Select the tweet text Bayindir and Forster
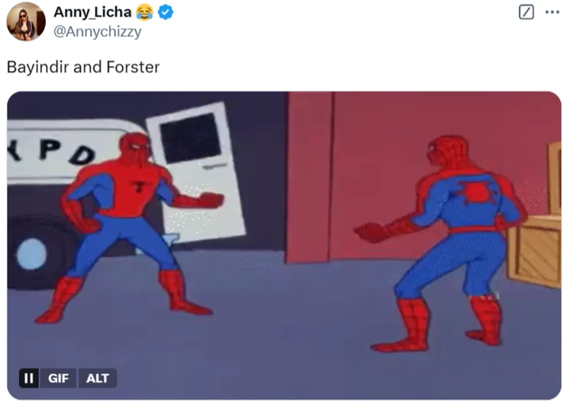This screenshot has height=407, width=565. (x=83, y=67)
